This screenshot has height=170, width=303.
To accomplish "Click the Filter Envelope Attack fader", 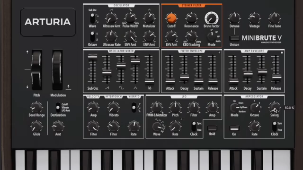I will coord(170,81).
